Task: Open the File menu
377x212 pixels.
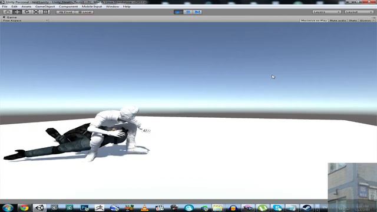Action: 5,6
